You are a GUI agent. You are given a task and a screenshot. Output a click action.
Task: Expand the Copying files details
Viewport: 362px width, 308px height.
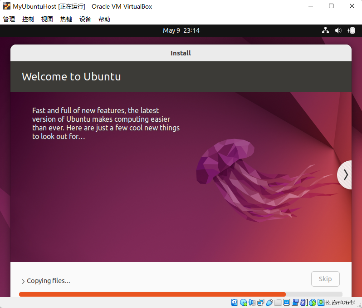pos(23,281)
